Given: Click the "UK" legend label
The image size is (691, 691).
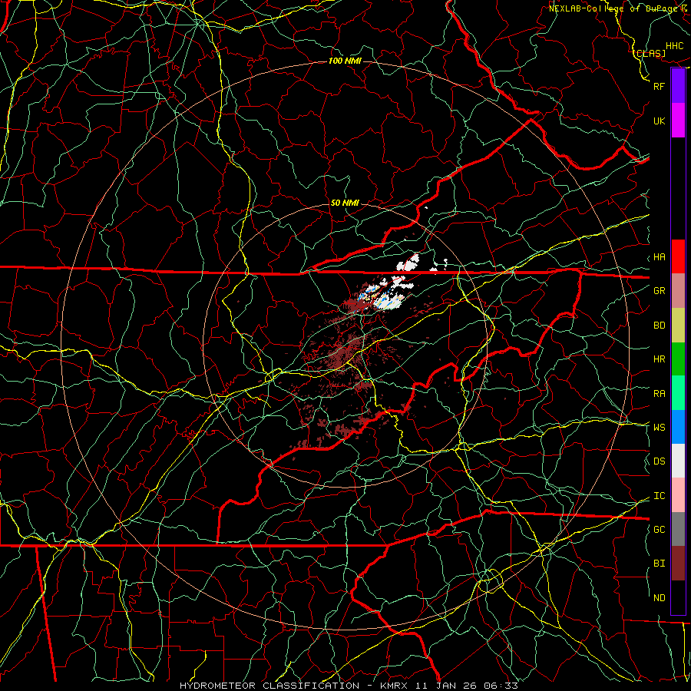Looking at the screenshot, I should [x=659, y=121].
